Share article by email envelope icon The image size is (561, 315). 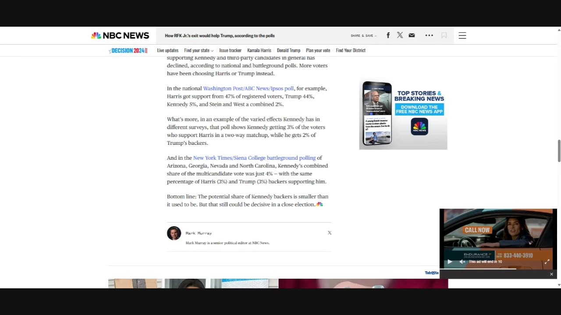click(412, 35)
